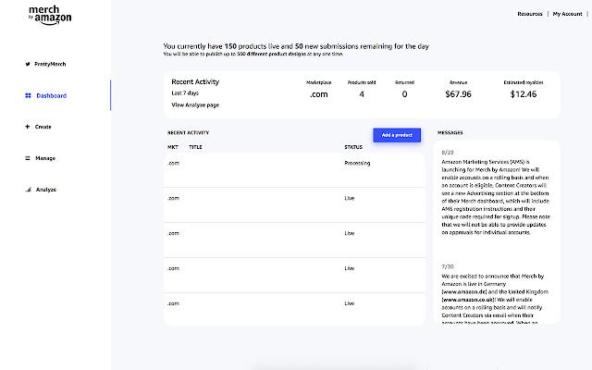Open PrettyMerch in the sidebar
Screen dimensions: 592x370
[x=50, y=64]
